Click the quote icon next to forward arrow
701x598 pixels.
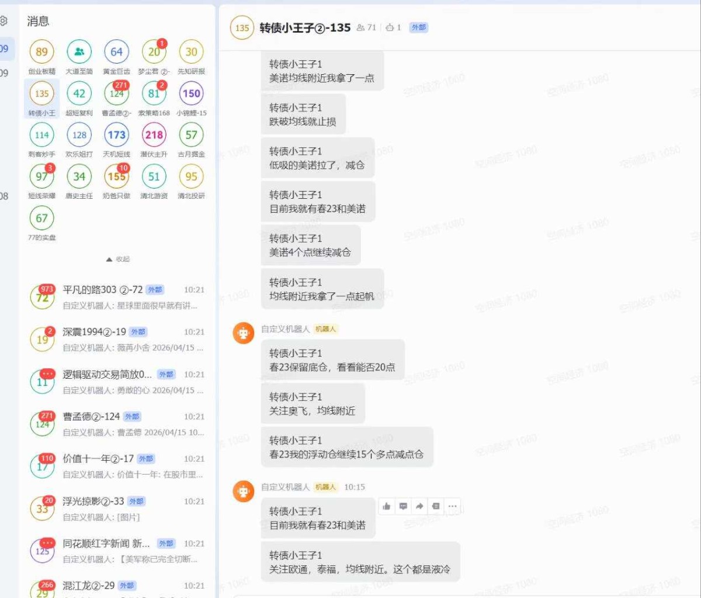(x=436, y=506)
